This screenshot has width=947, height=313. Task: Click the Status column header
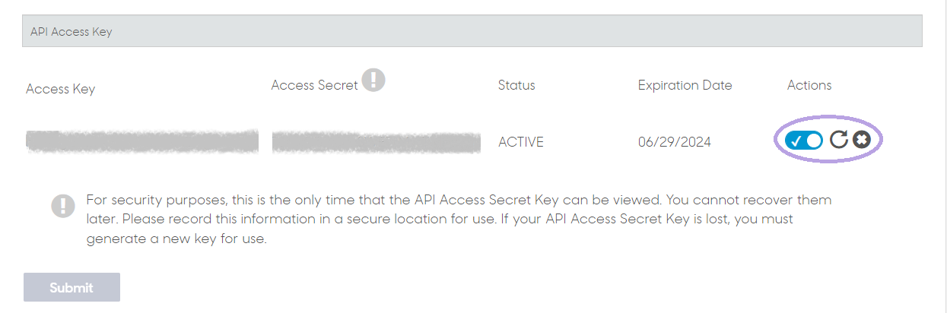516,85
